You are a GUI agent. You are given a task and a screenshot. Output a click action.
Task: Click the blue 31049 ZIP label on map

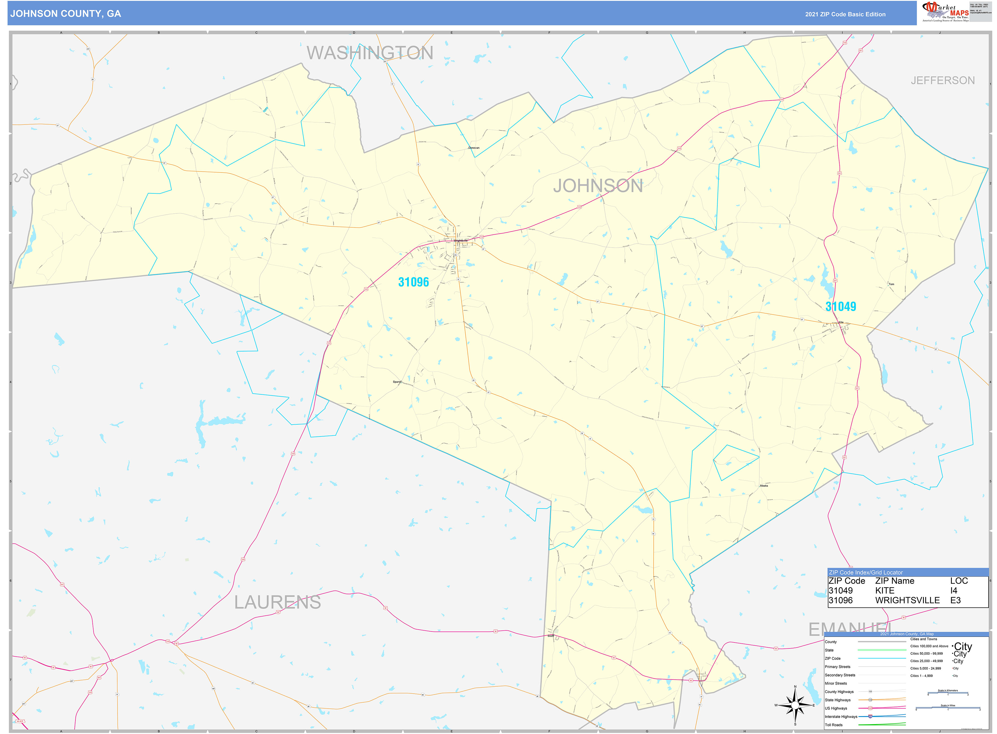(x=840, y=307)
